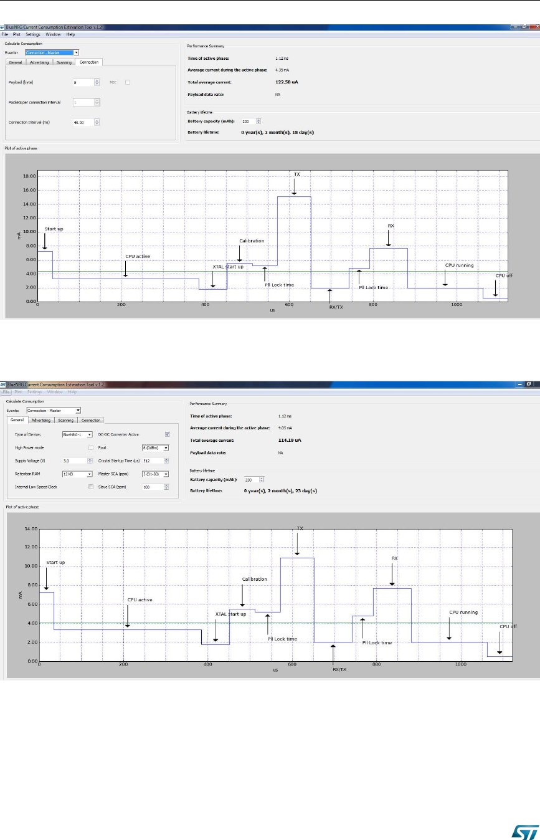Open Settings menu in the 122.58 uA window
540x840 pixels.
click(x=33, y=34)
